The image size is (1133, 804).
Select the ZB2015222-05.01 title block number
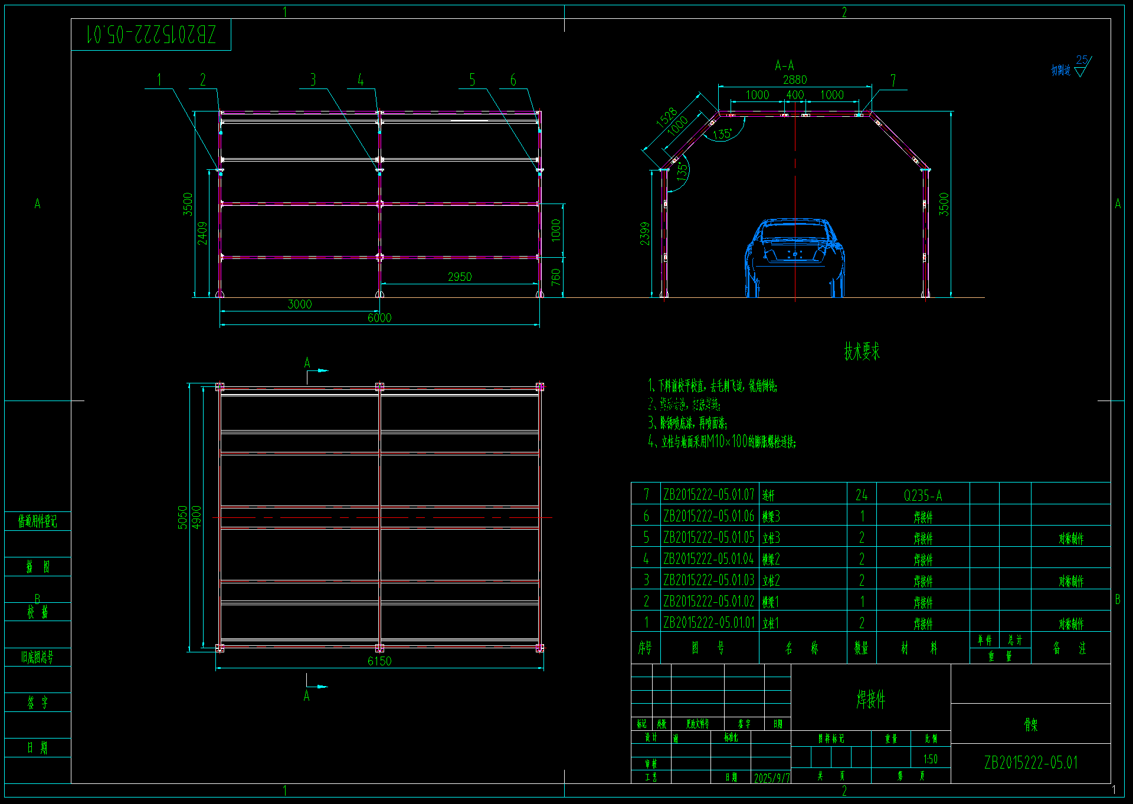pos(1030,763)
